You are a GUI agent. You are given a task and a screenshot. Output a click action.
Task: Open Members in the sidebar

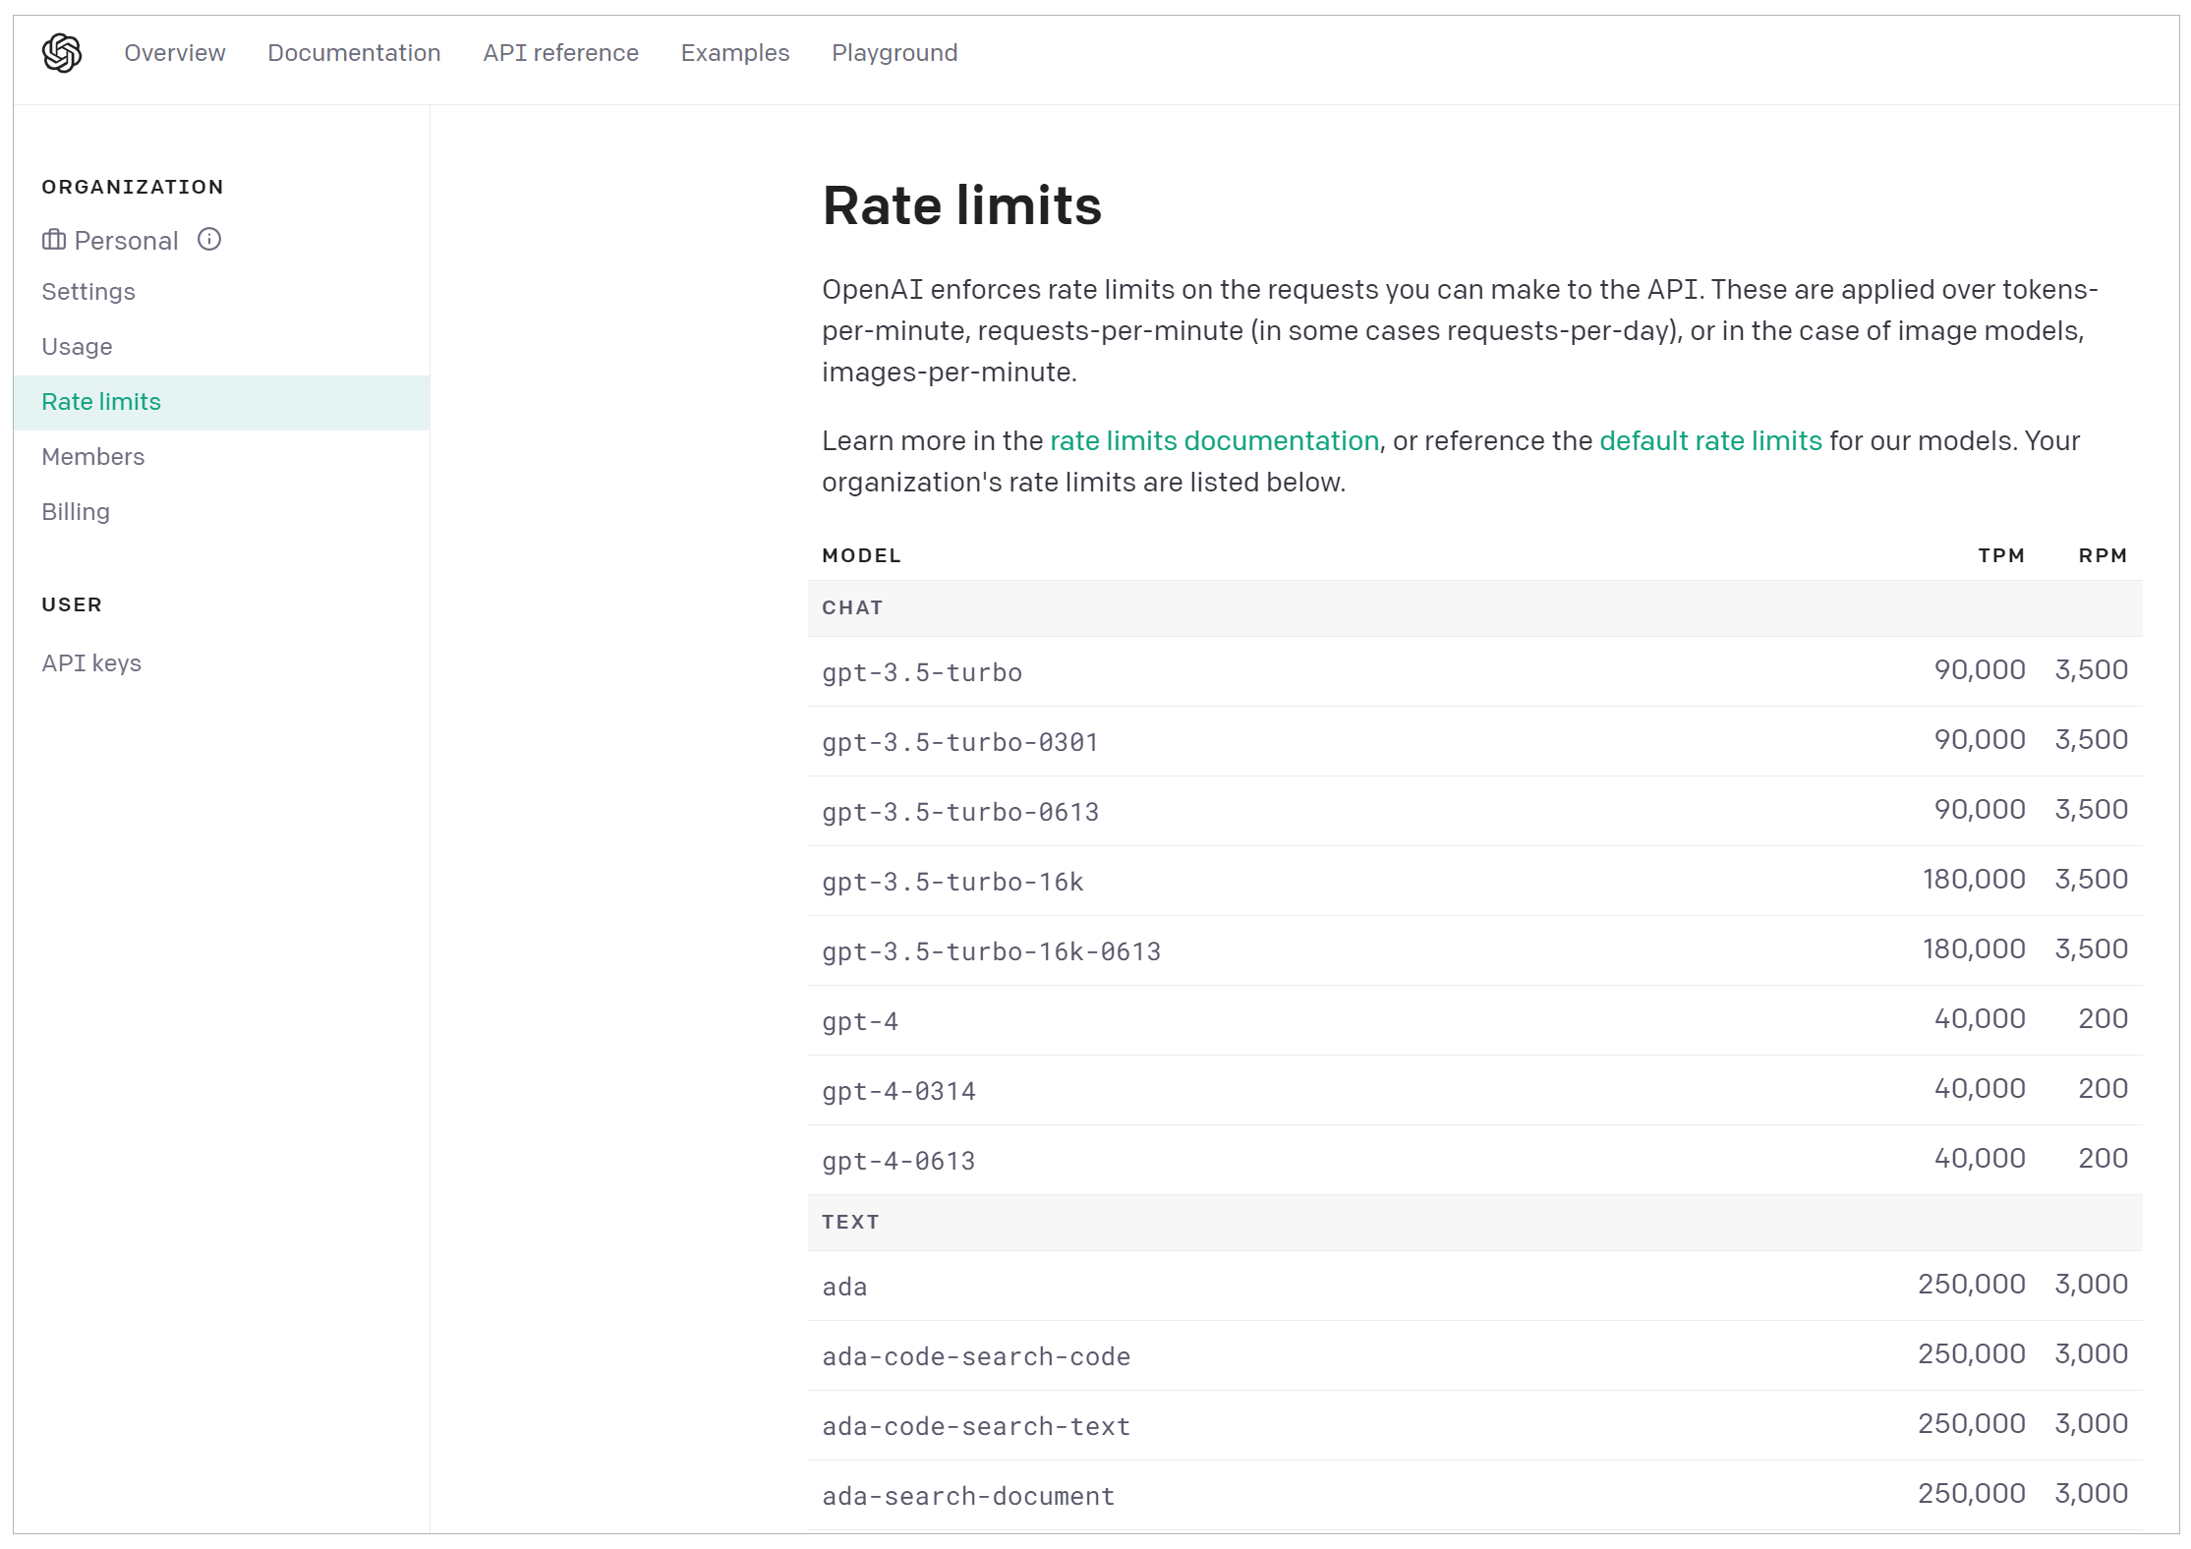pos(92,457)
